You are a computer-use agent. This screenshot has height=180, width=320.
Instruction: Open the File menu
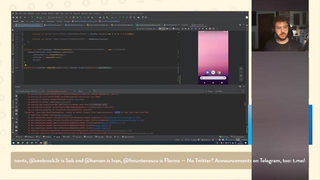(16, 13)
